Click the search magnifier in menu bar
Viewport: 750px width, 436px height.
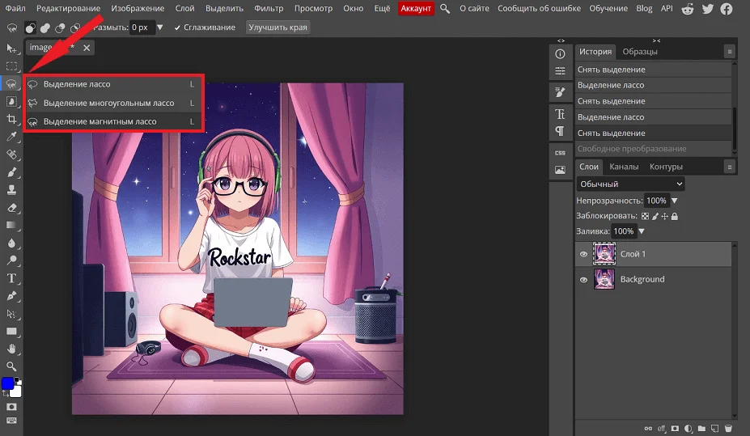445,8
